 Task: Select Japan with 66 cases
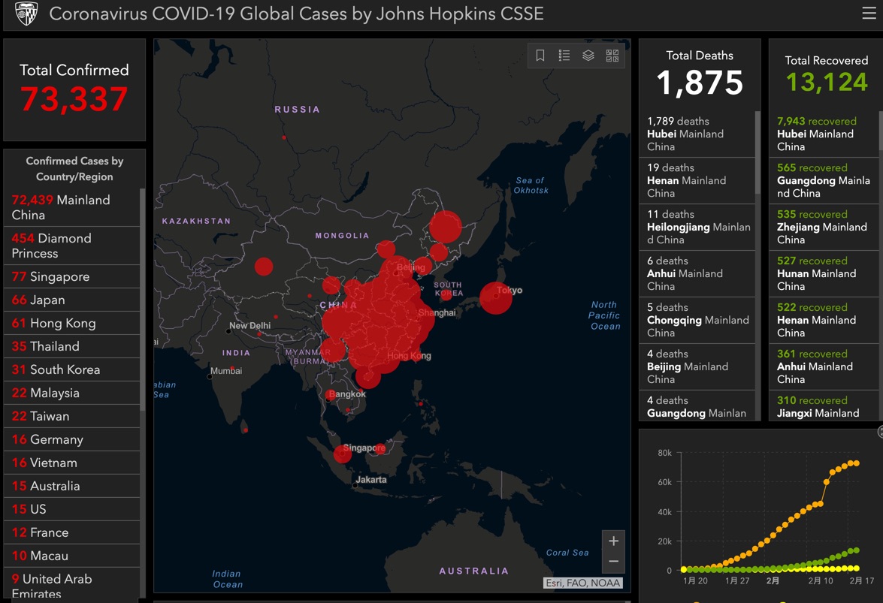click(x=71, y=300)
